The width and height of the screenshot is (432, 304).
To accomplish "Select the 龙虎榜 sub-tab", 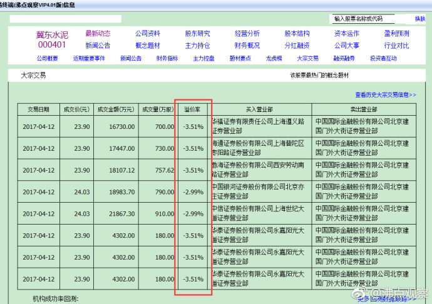I will (x=274, y=58).
